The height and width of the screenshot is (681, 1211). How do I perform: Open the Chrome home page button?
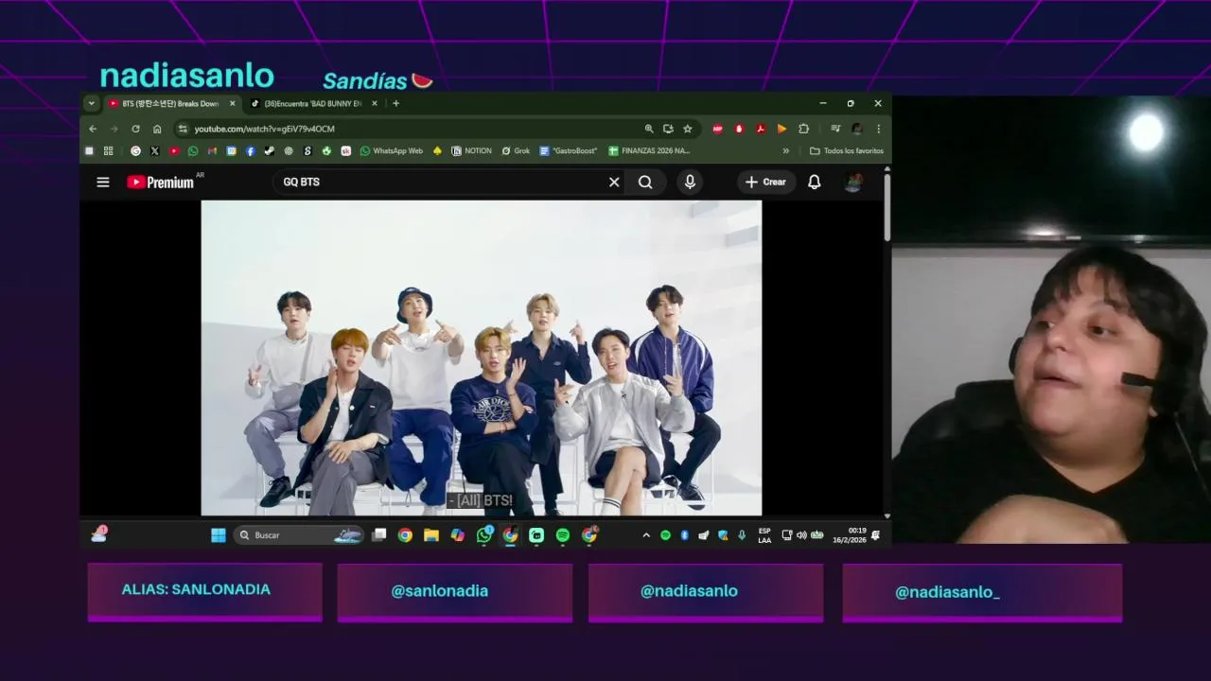[x=157, y=129]
